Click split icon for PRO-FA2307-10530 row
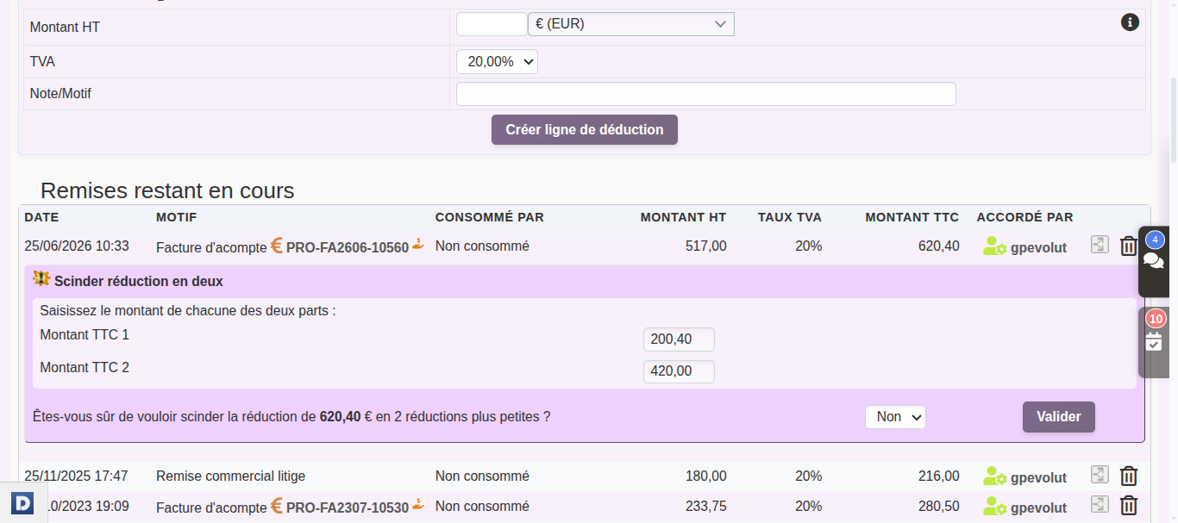Screen dimensions: 1178x523 click(1100, 505)
